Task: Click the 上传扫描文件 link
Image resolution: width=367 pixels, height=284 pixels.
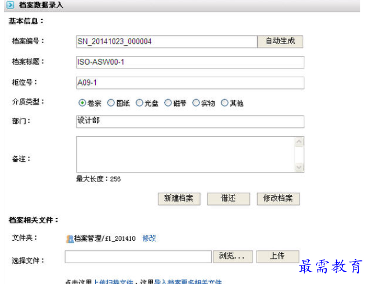Action: 113,282
